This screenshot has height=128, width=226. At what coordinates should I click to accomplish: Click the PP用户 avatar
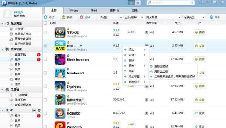[x=7, y=14]
